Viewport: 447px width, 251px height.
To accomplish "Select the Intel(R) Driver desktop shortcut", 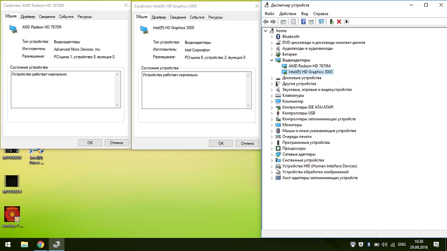I will click(x=37, y=157).
